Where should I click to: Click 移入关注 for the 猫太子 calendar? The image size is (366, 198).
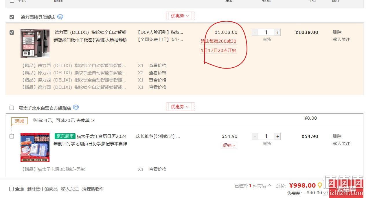(341, 144)
